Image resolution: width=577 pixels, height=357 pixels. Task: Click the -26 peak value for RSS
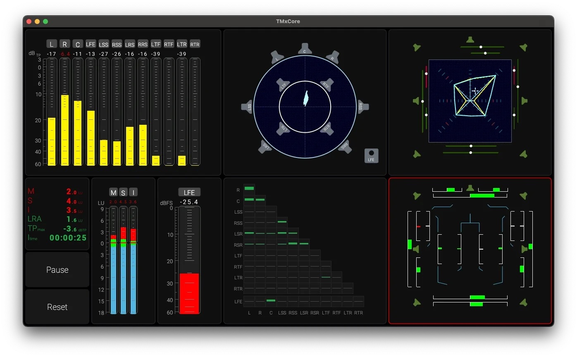pos(117,54)
